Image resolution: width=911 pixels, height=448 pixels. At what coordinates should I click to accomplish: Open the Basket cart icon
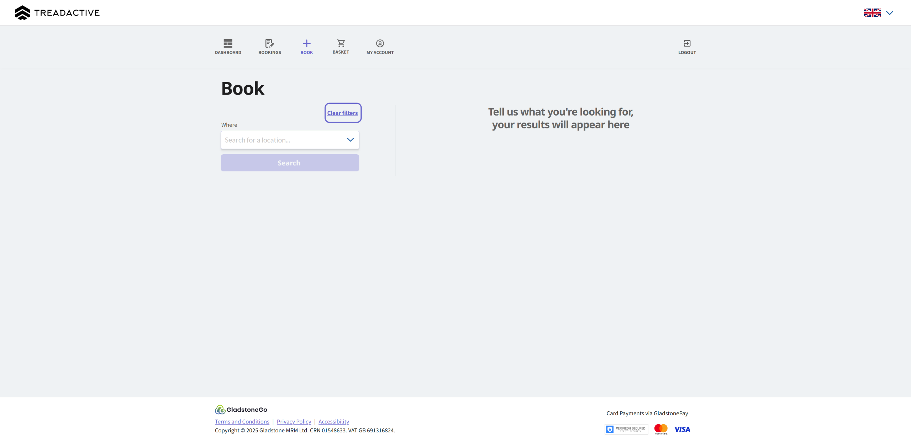[x=341, y=43]
